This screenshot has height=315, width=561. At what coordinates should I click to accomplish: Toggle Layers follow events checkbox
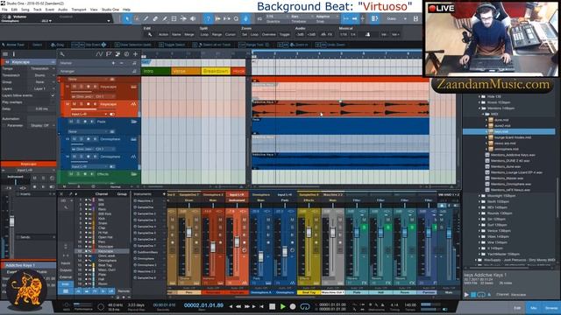click(53, 95)
